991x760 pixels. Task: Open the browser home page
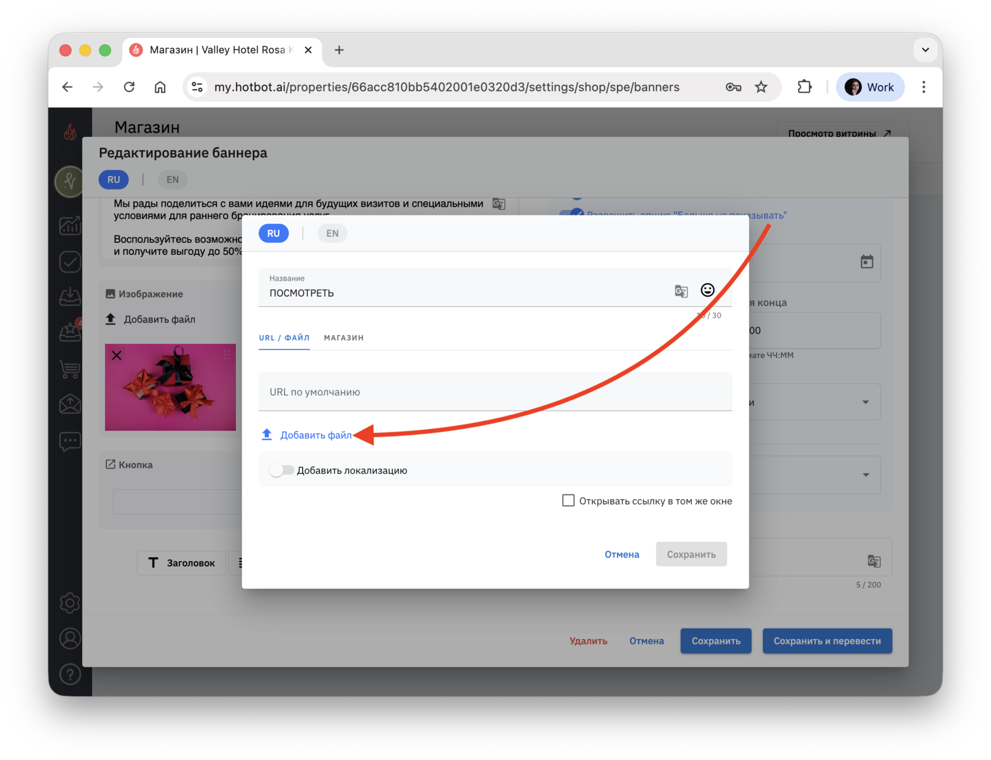tap(160, 87)
